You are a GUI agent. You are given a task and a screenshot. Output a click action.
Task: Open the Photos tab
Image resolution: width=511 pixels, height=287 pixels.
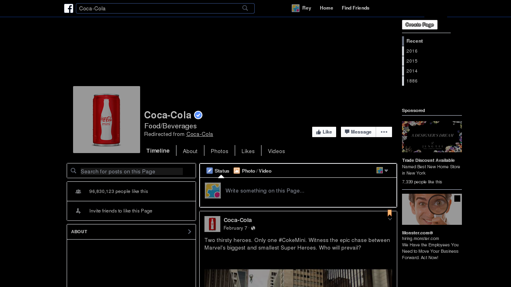tap(220, 151)
